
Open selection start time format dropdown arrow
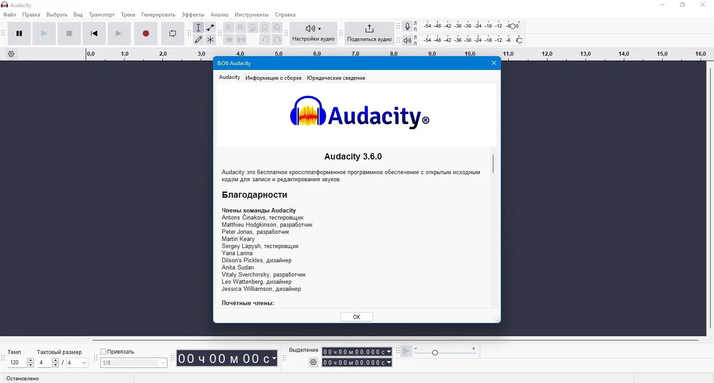[389, 352]
